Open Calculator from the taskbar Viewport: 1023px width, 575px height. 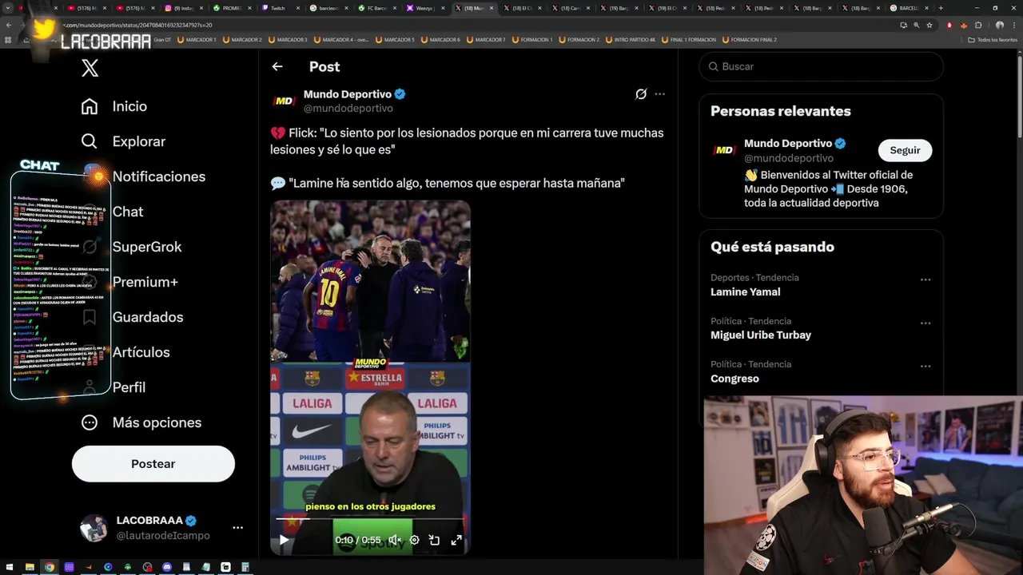pyautogui.click(x=245, y=567)
